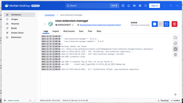
Task: Click the Start play button
Action: [161, 24]
